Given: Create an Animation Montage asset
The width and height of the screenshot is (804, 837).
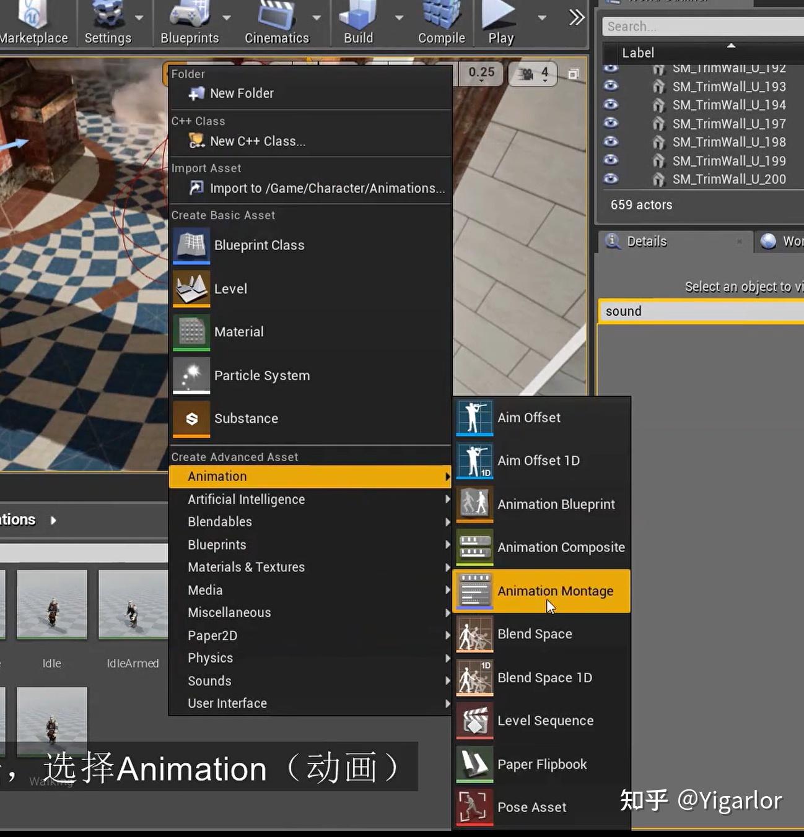Looking at the screenshot, I should pos(542,591).
